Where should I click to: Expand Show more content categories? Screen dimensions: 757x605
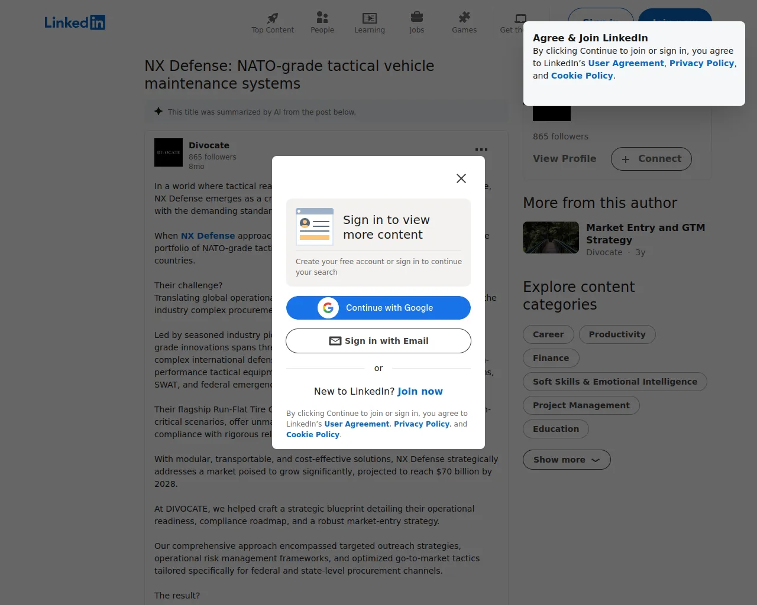click(x=566, y=460)
